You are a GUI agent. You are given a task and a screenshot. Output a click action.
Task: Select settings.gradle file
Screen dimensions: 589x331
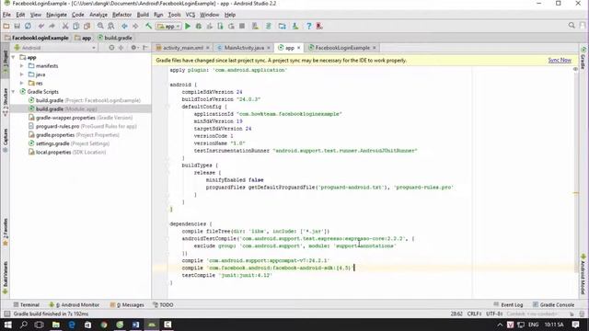[x=69, y=143]
